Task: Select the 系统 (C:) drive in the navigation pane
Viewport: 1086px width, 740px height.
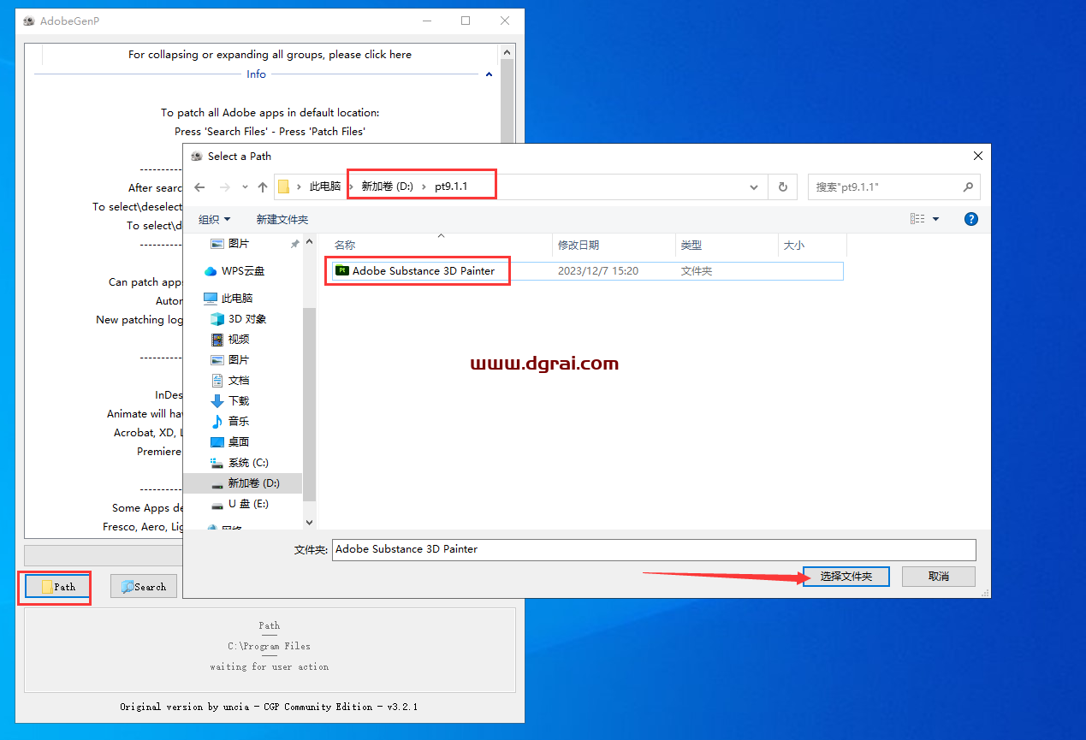Action: 248,463
